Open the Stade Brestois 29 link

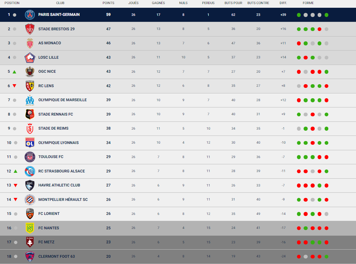click(56, 29)
